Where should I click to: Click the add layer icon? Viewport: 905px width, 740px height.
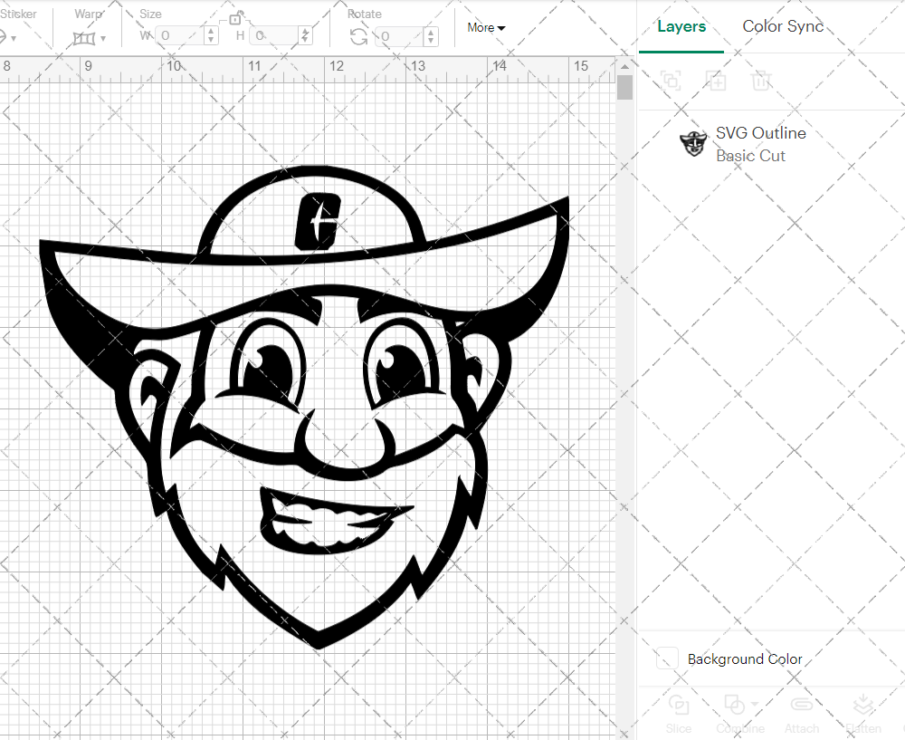point(717,81)
